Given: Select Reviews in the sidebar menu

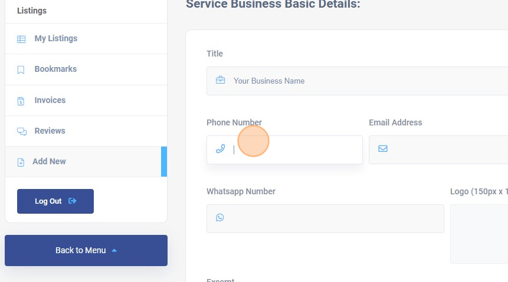Looking at the screenshot, I should 50,131.
